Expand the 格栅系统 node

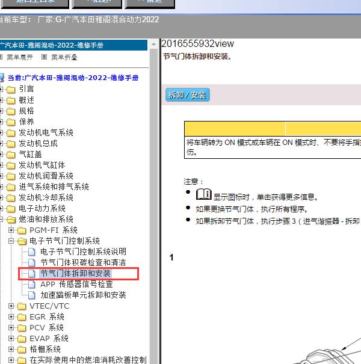11,349
